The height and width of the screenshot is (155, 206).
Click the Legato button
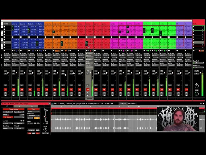tap(19, 123)
